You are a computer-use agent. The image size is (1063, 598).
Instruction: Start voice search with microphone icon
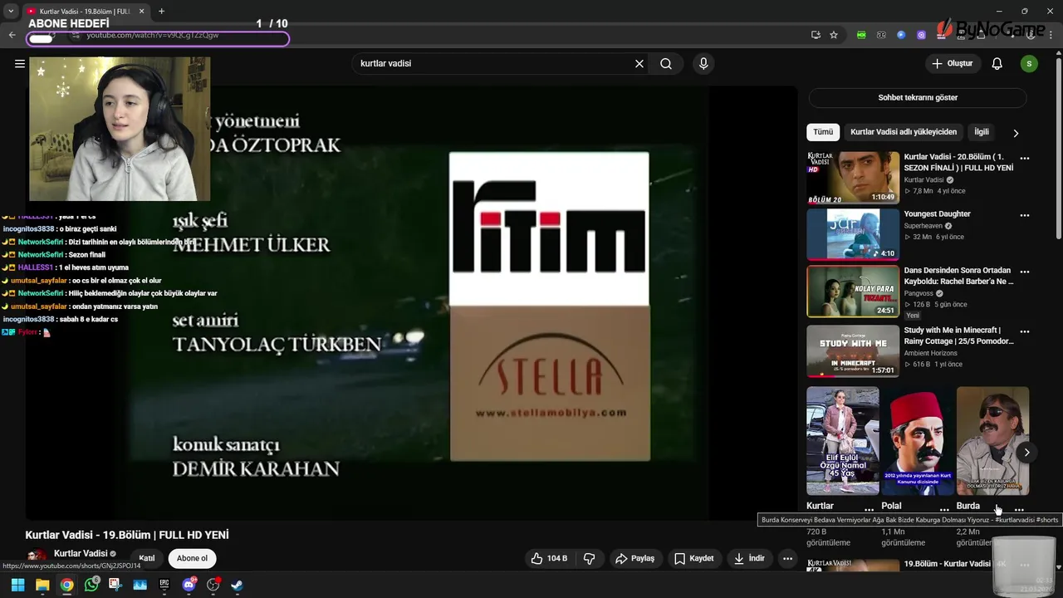(703, 63)
